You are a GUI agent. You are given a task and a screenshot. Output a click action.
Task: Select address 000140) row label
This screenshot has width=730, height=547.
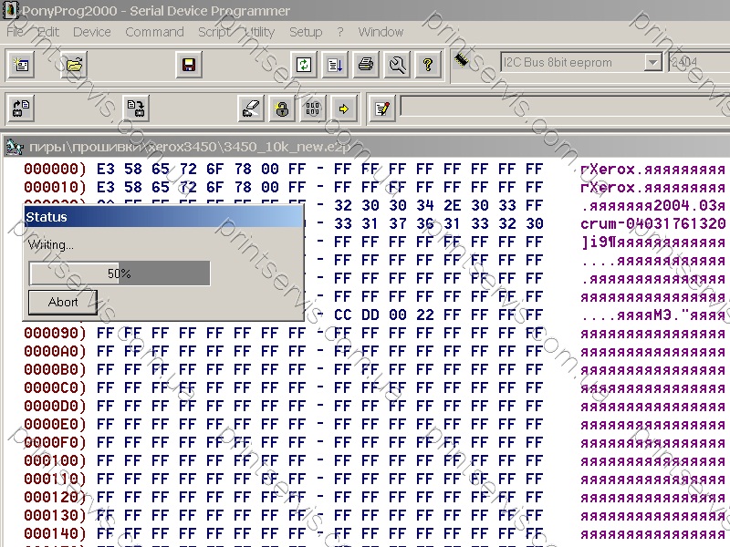(x=55, y=533)
